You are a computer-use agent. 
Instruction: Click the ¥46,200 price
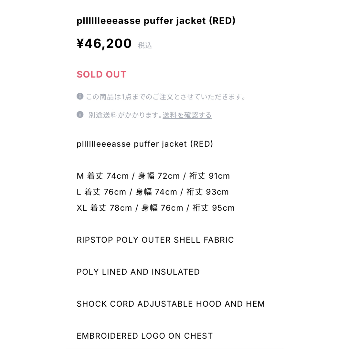[104, 43]
